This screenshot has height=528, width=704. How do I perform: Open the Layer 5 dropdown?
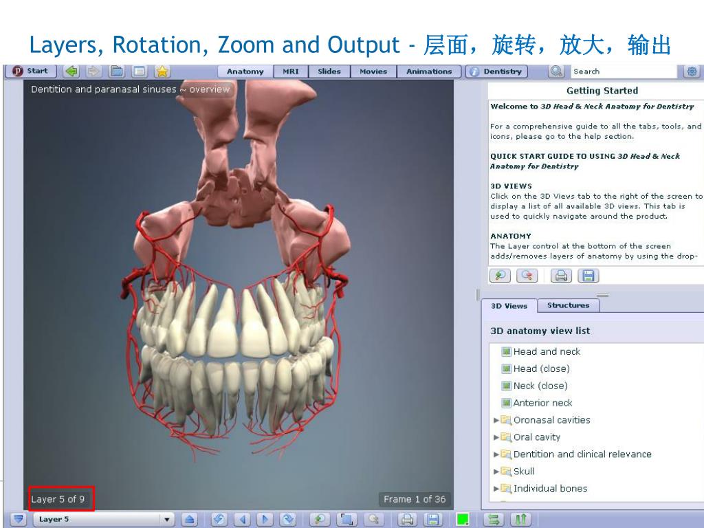tap(166, 519)
